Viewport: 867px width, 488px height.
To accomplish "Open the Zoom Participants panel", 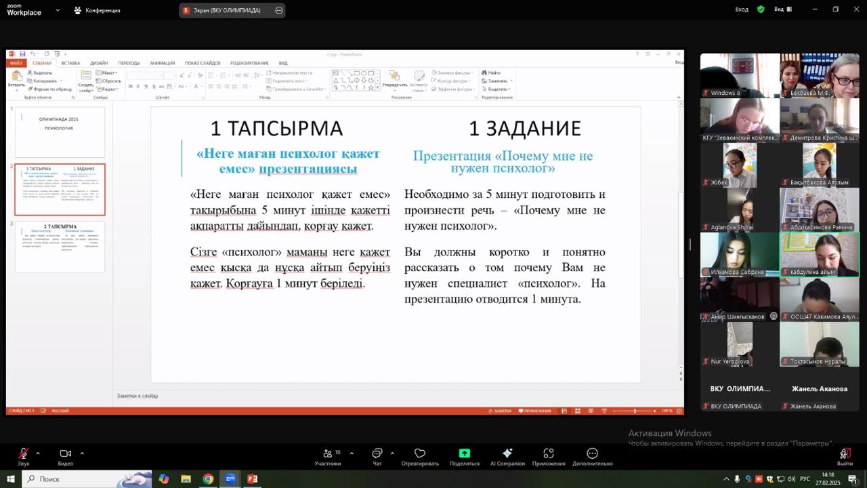I will (328, 454).
